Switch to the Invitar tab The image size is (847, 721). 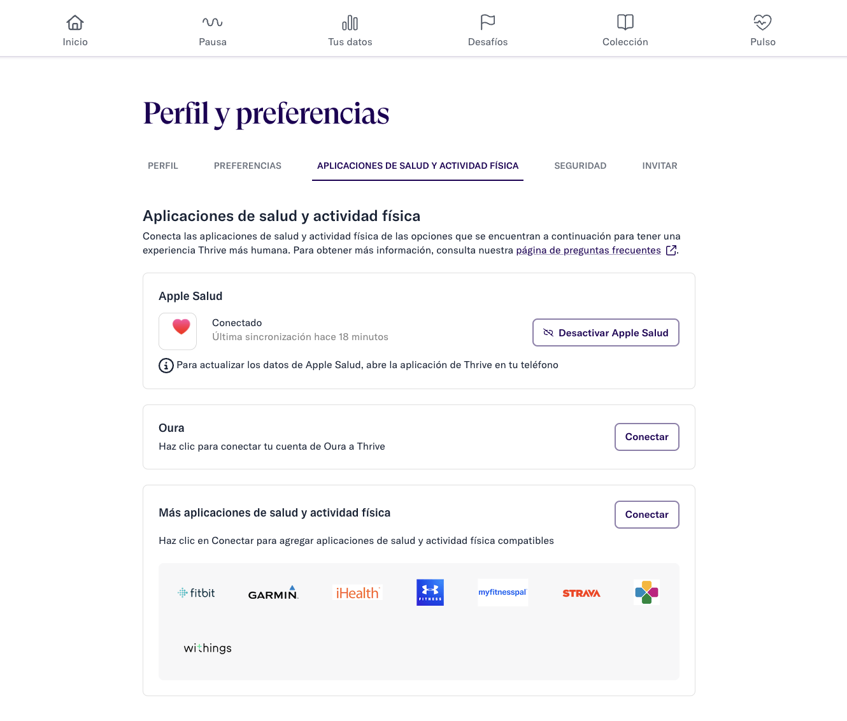point(660,166)
